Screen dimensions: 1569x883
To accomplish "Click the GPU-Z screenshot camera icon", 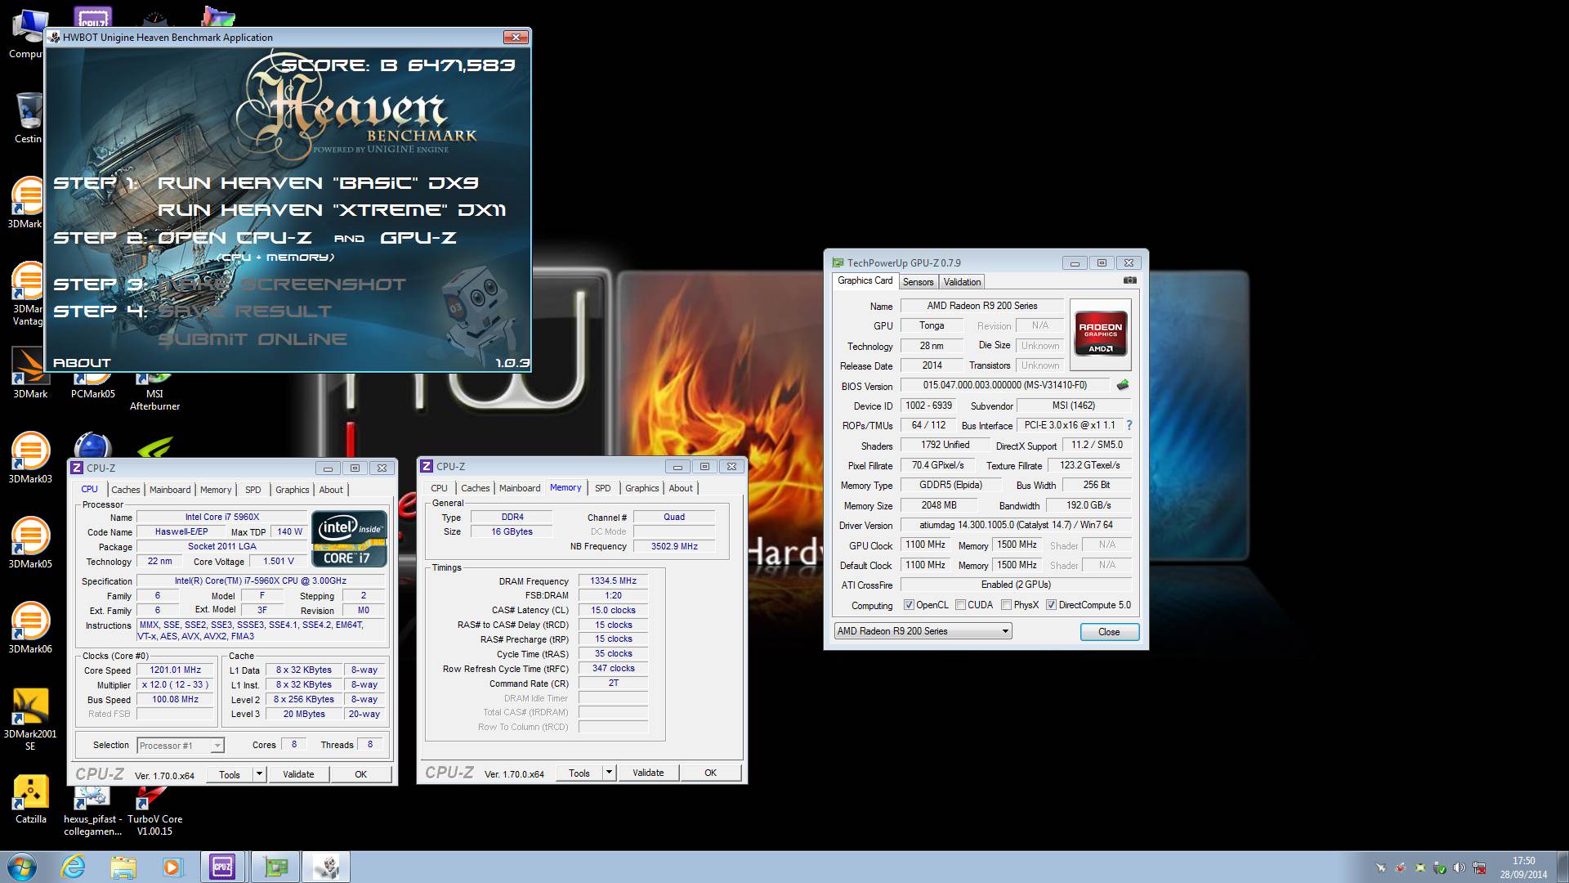I will click(1129, 280).
